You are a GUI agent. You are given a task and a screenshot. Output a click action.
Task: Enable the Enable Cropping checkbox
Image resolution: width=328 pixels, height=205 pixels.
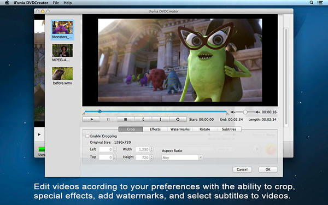click(x=87, y=136)
